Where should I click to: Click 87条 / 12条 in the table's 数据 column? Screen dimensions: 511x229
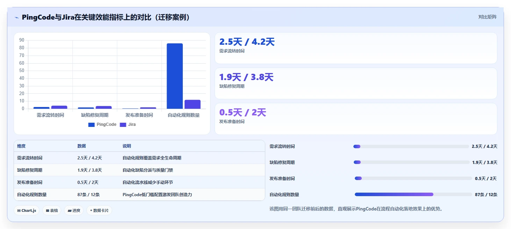coord(88,195)
